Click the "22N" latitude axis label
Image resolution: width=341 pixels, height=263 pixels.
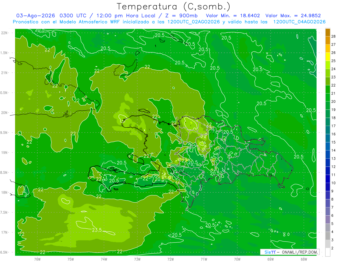point(4,33)
